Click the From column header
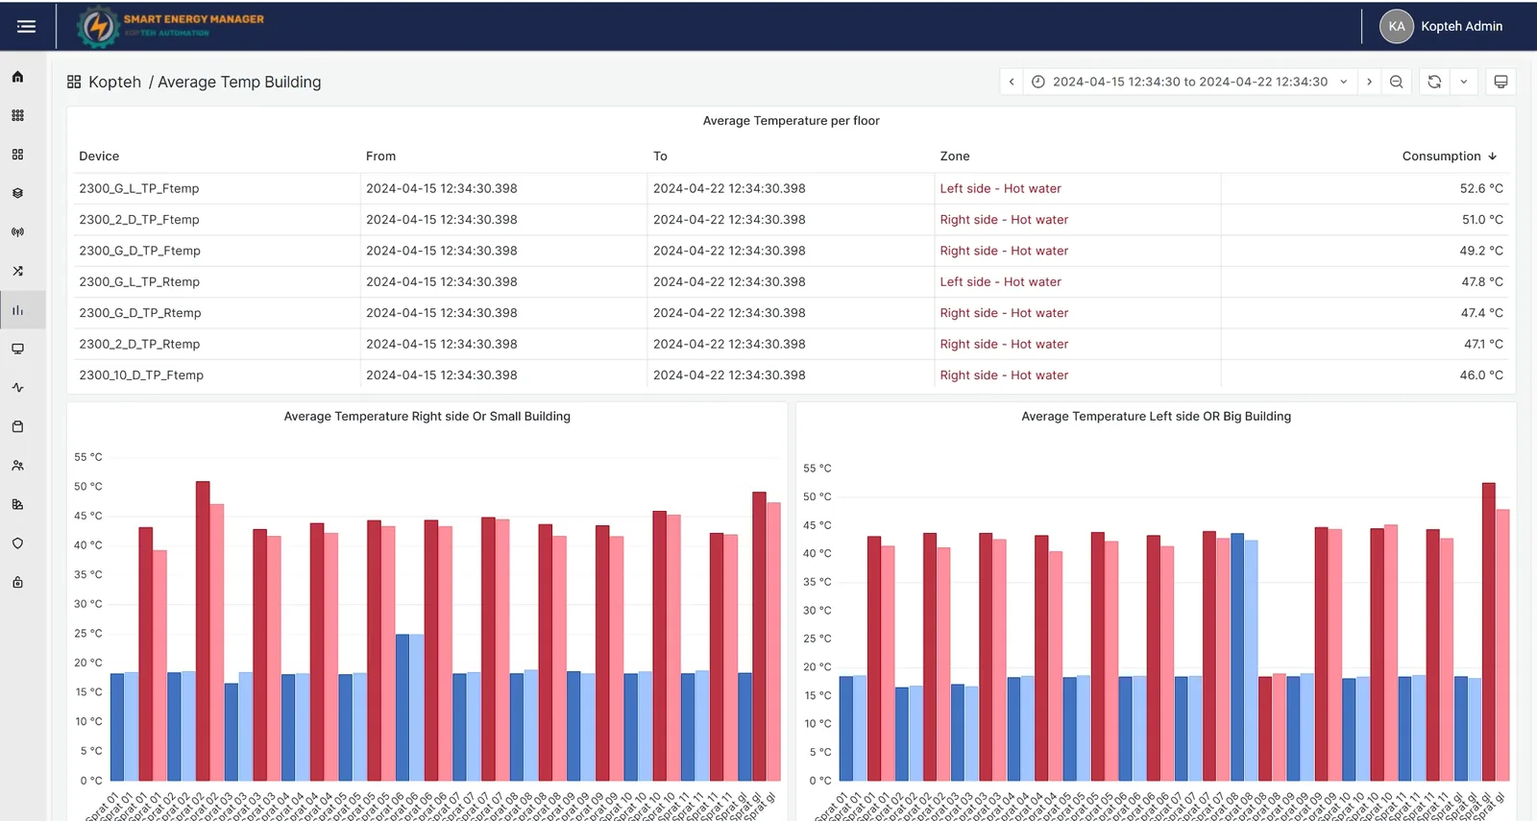Image resolution: width=1537 pixels, height=821 pixels. tap(380, 156)
